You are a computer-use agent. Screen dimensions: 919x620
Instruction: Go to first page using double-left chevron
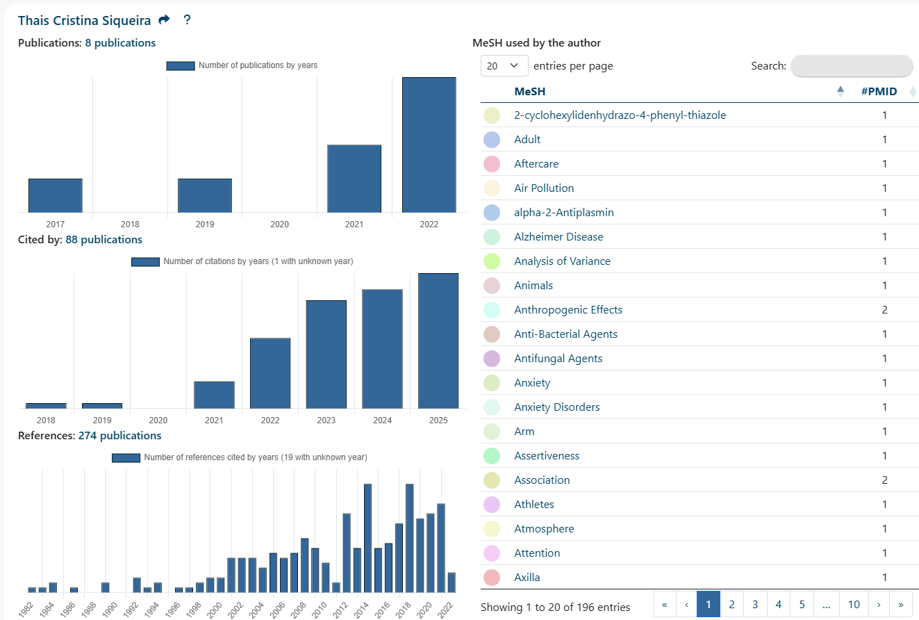[665, 605]
